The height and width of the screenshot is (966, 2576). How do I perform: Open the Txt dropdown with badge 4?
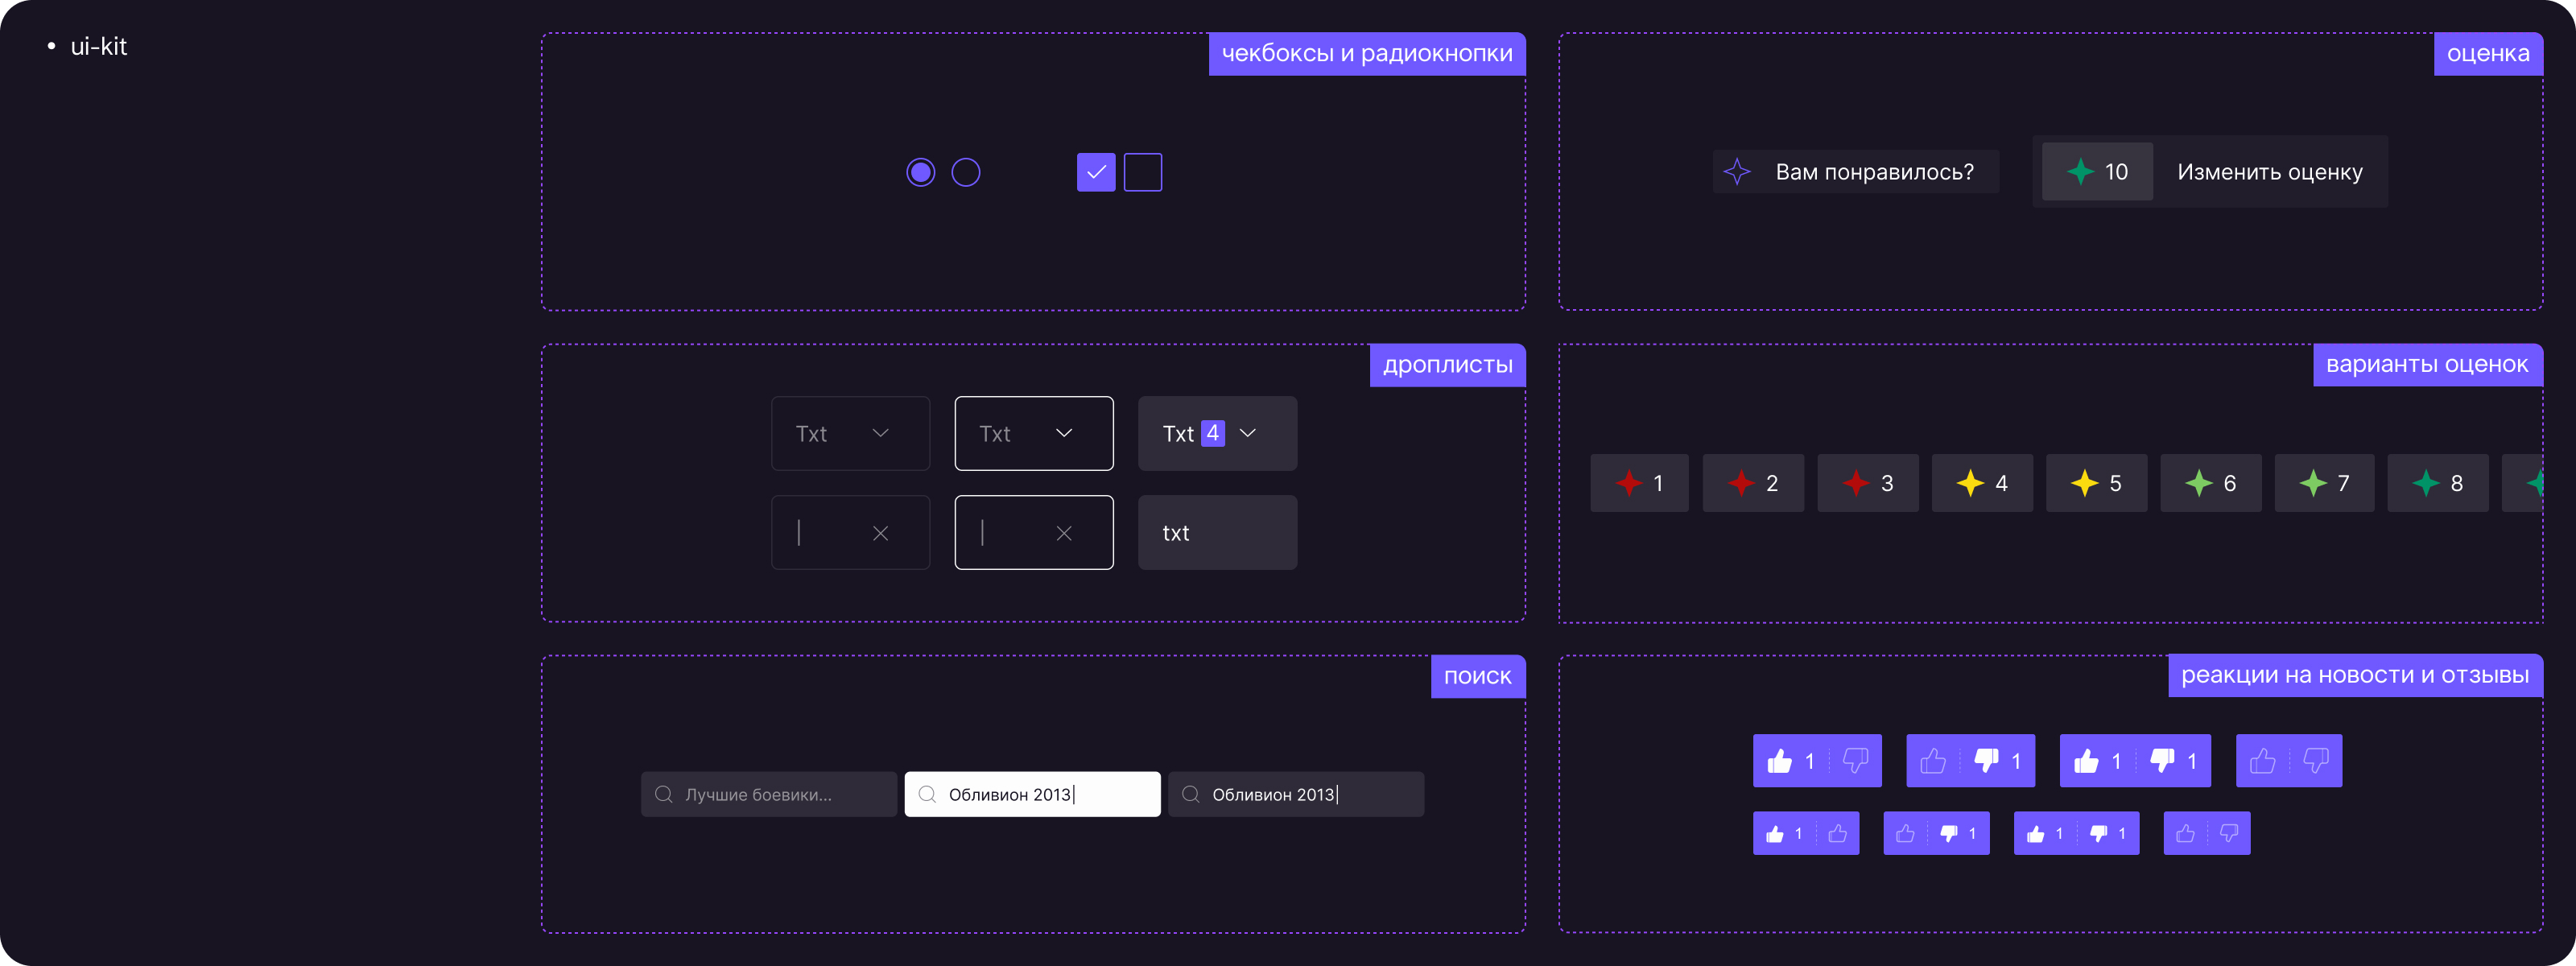[x=1217, y=433]
